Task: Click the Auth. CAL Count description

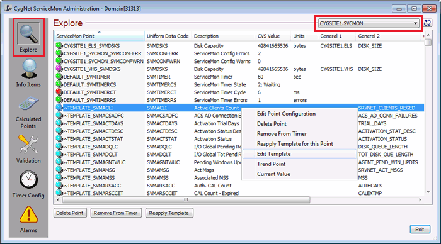Action: tap(213, 186)
